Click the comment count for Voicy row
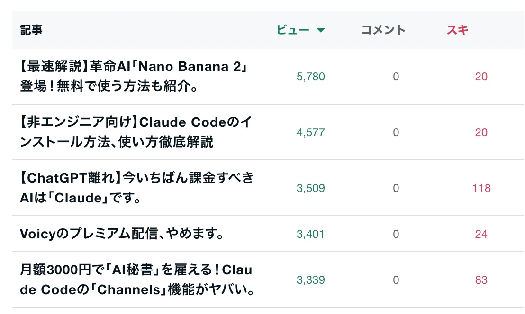Image resolution: width=525 pixels, height=314 pixels. point(396,234)
